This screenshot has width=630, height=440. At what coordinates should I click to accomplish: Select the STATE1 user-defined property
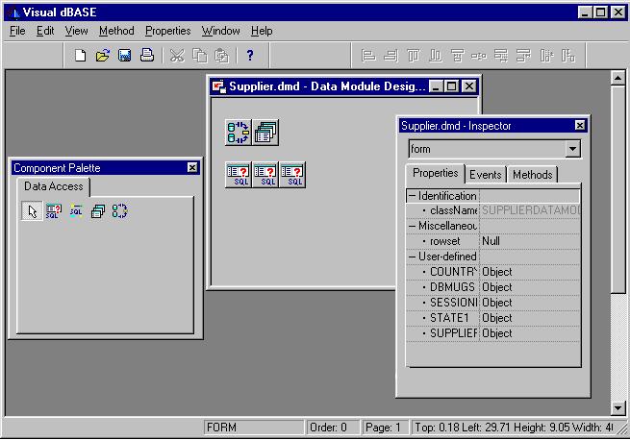[493, 318]
